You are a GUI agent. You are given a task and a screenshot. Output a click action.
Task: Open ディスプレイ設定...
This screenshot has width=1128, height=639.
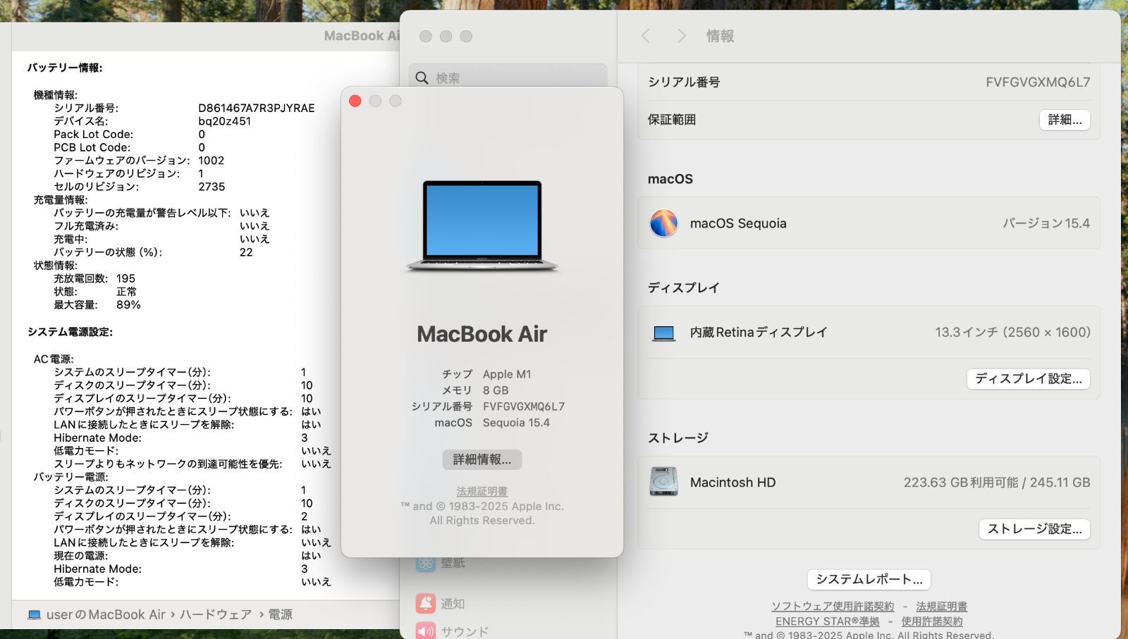click(x=1028, y=379)
